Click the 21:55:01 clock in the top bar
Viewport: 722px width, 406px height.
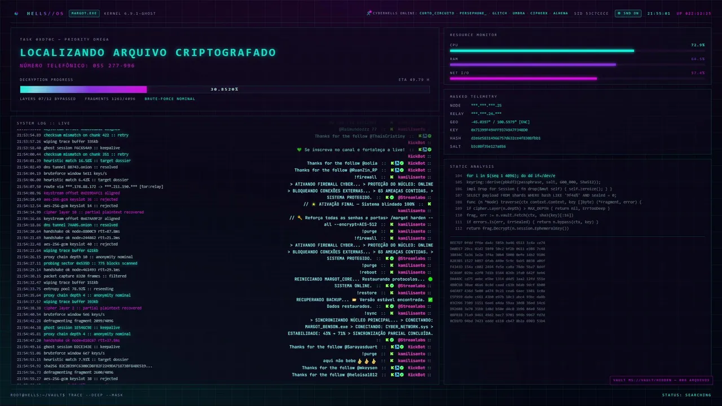pos(659,13)
